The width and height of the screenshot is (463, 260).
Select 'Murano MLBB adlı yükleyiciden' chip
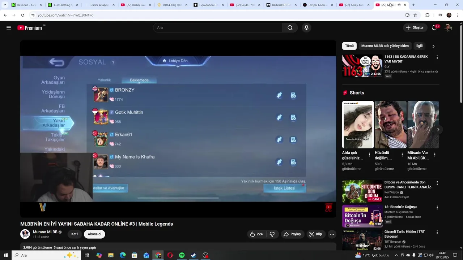385,46
